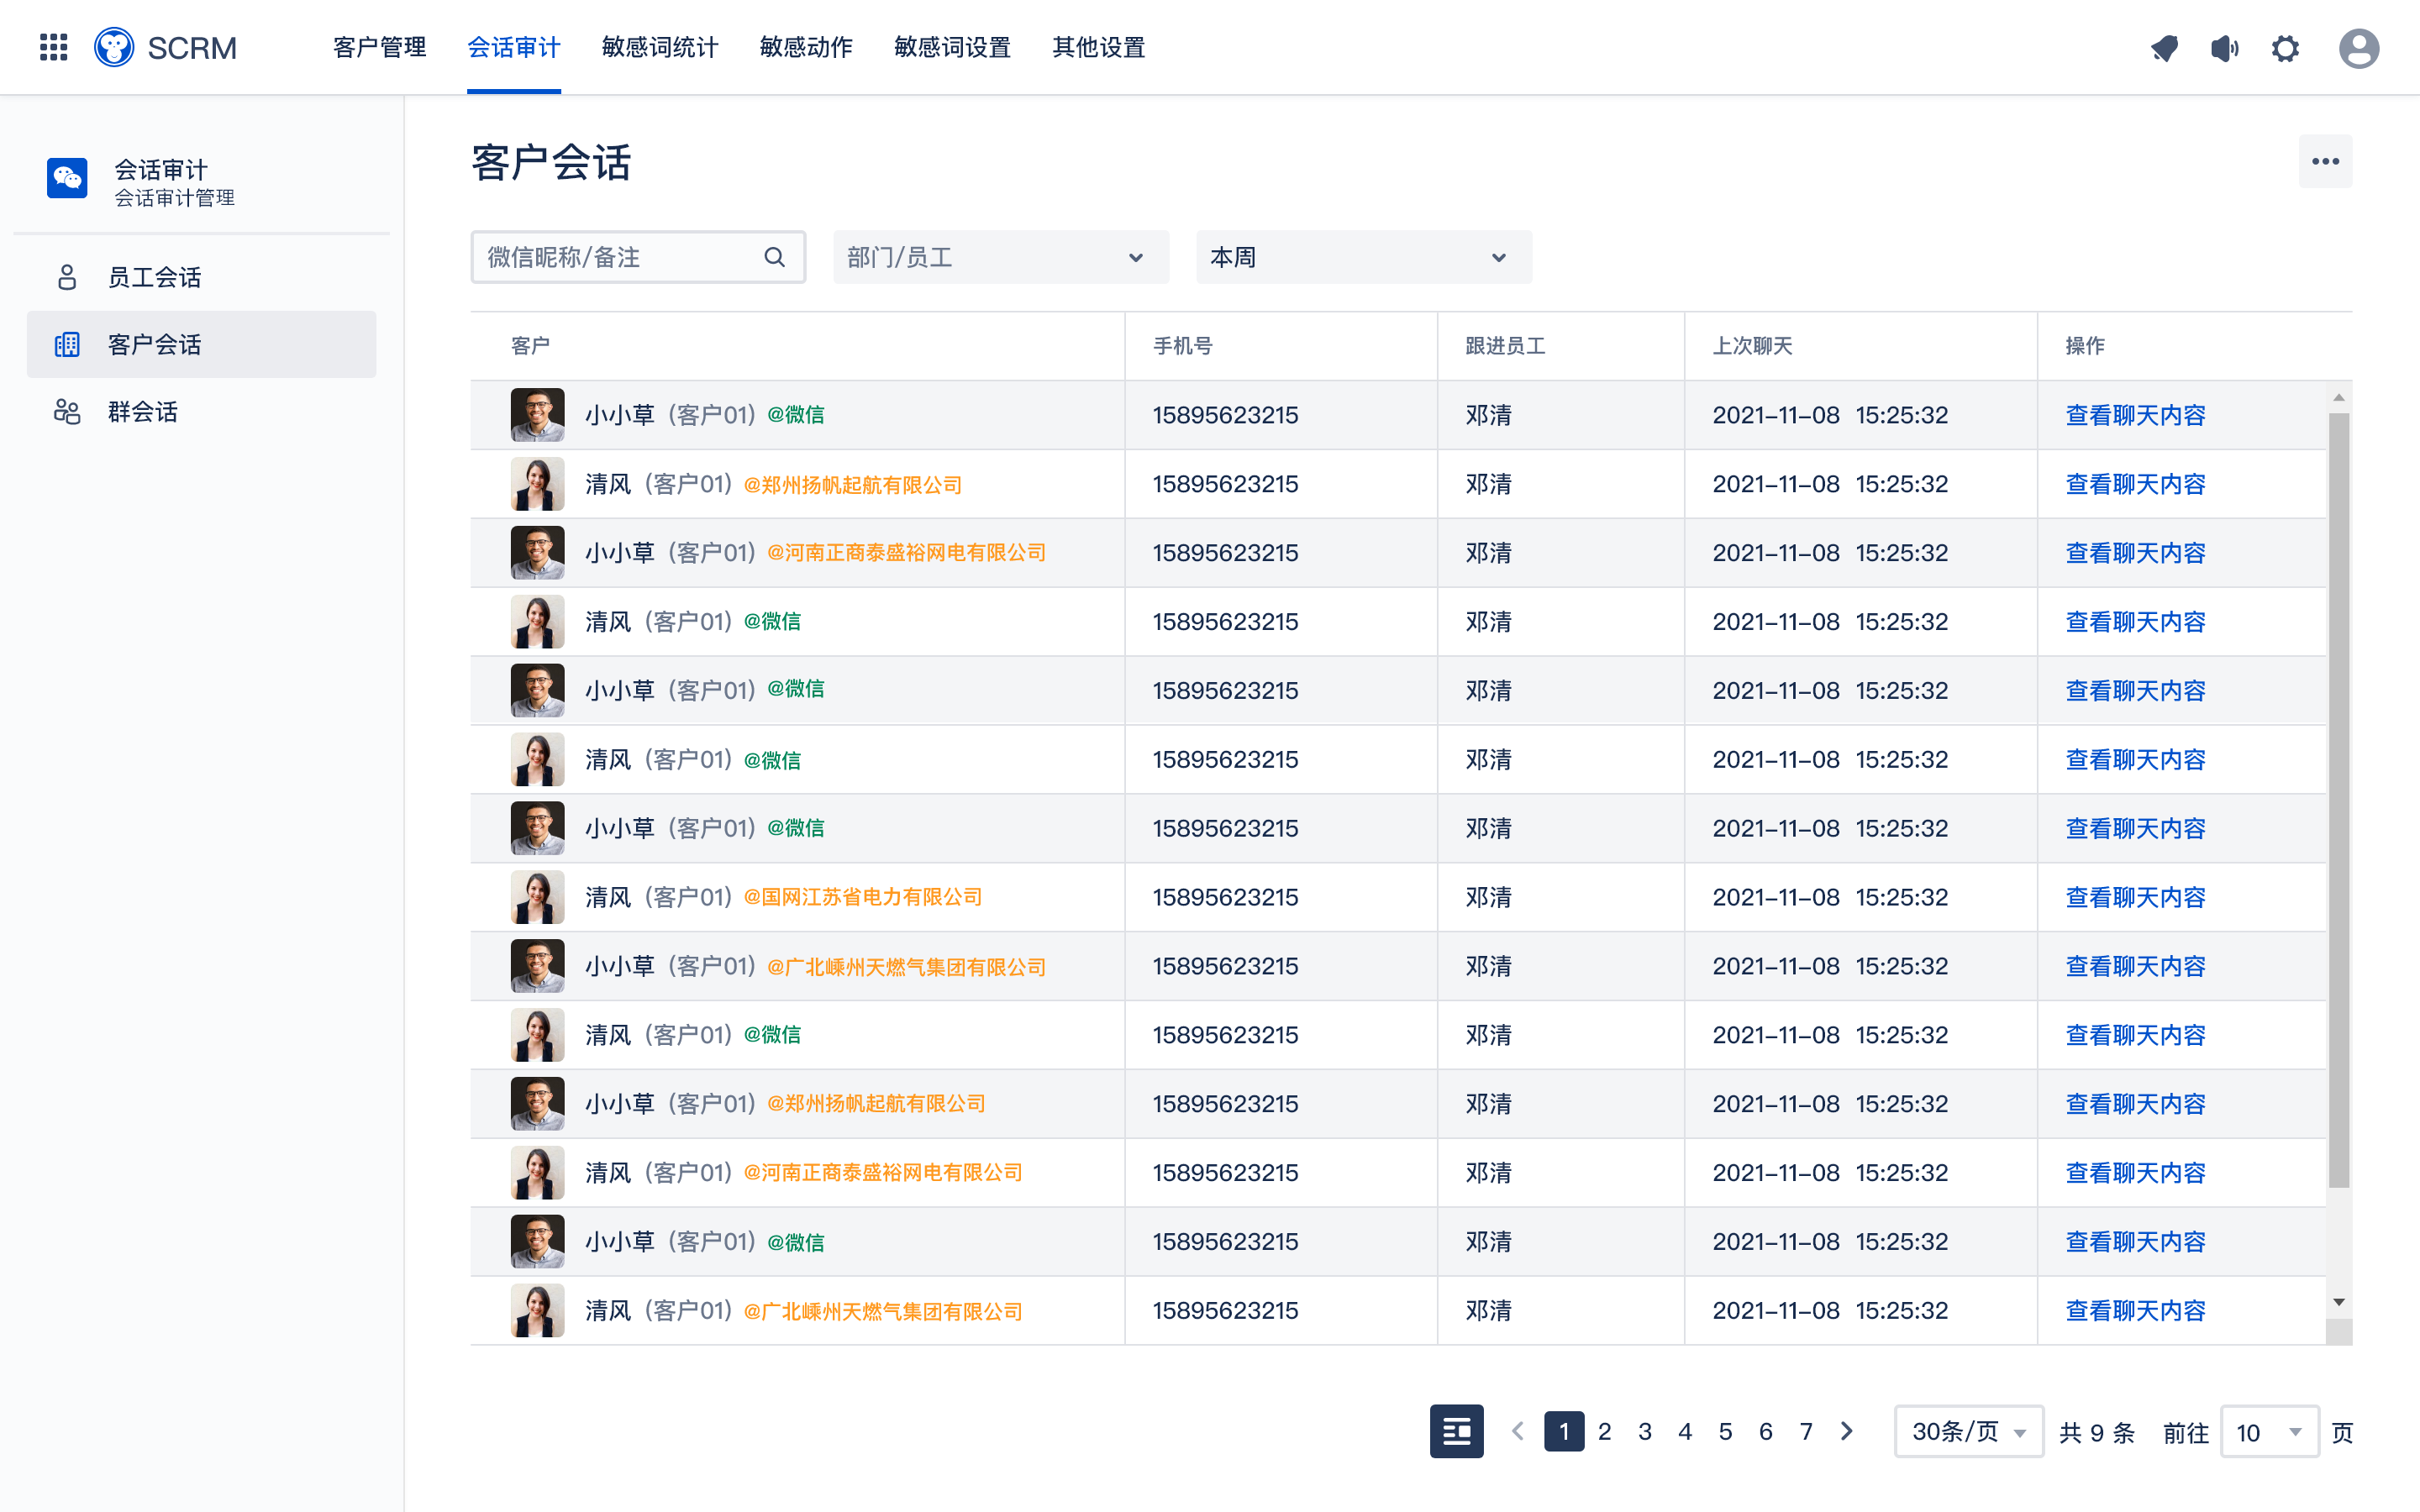Open the settings gear icon
The height and width of the screenshot is (1512, 2420).
[2285, 48]
